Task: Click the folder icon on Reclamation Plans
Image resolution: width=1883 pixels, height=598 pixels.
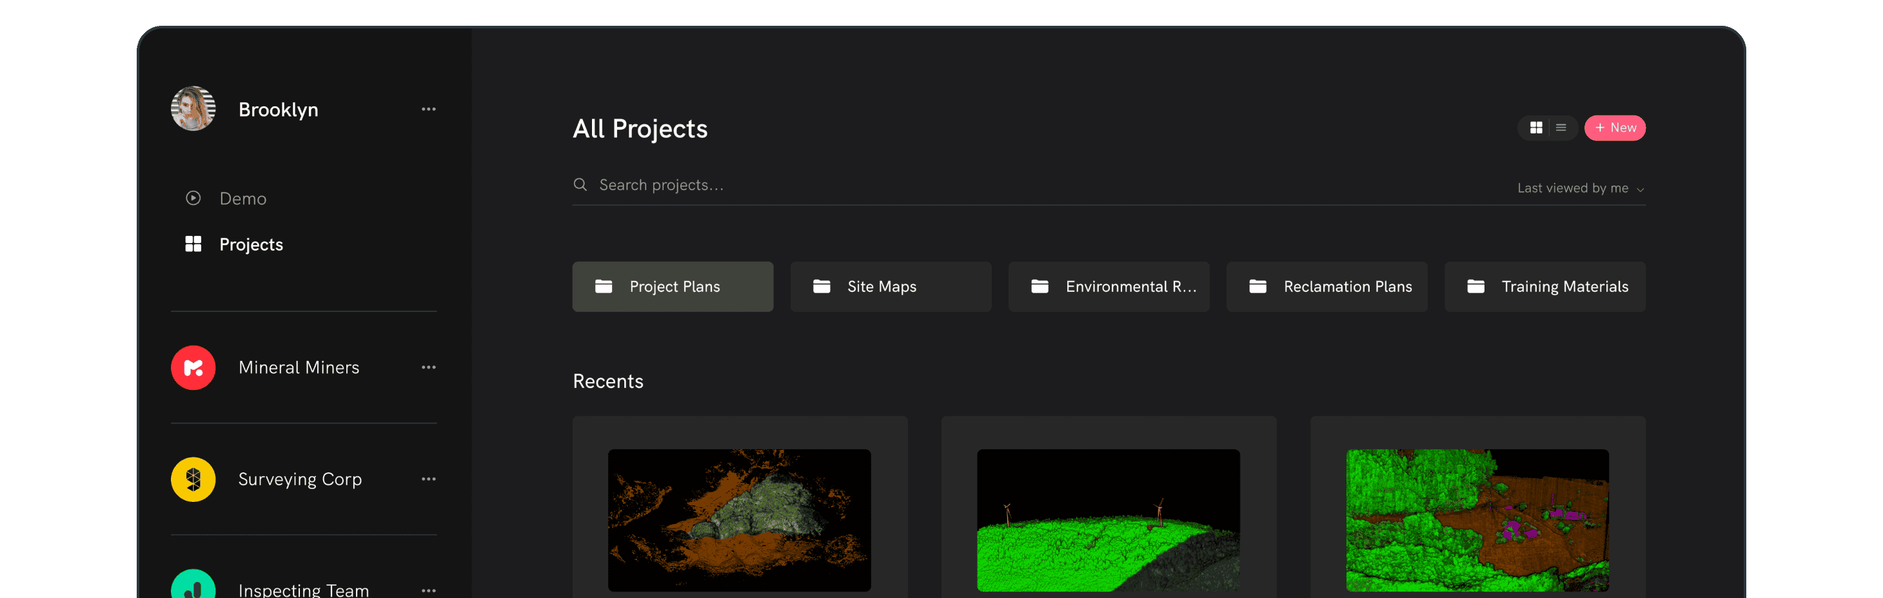Action: click(1257, 286)
